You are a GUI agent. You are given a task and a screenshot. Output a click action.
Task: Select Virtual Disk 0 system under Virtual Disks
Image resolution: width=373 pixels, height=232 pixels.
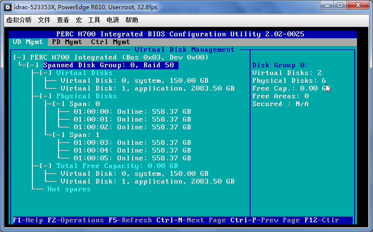[x=134, y=81]
